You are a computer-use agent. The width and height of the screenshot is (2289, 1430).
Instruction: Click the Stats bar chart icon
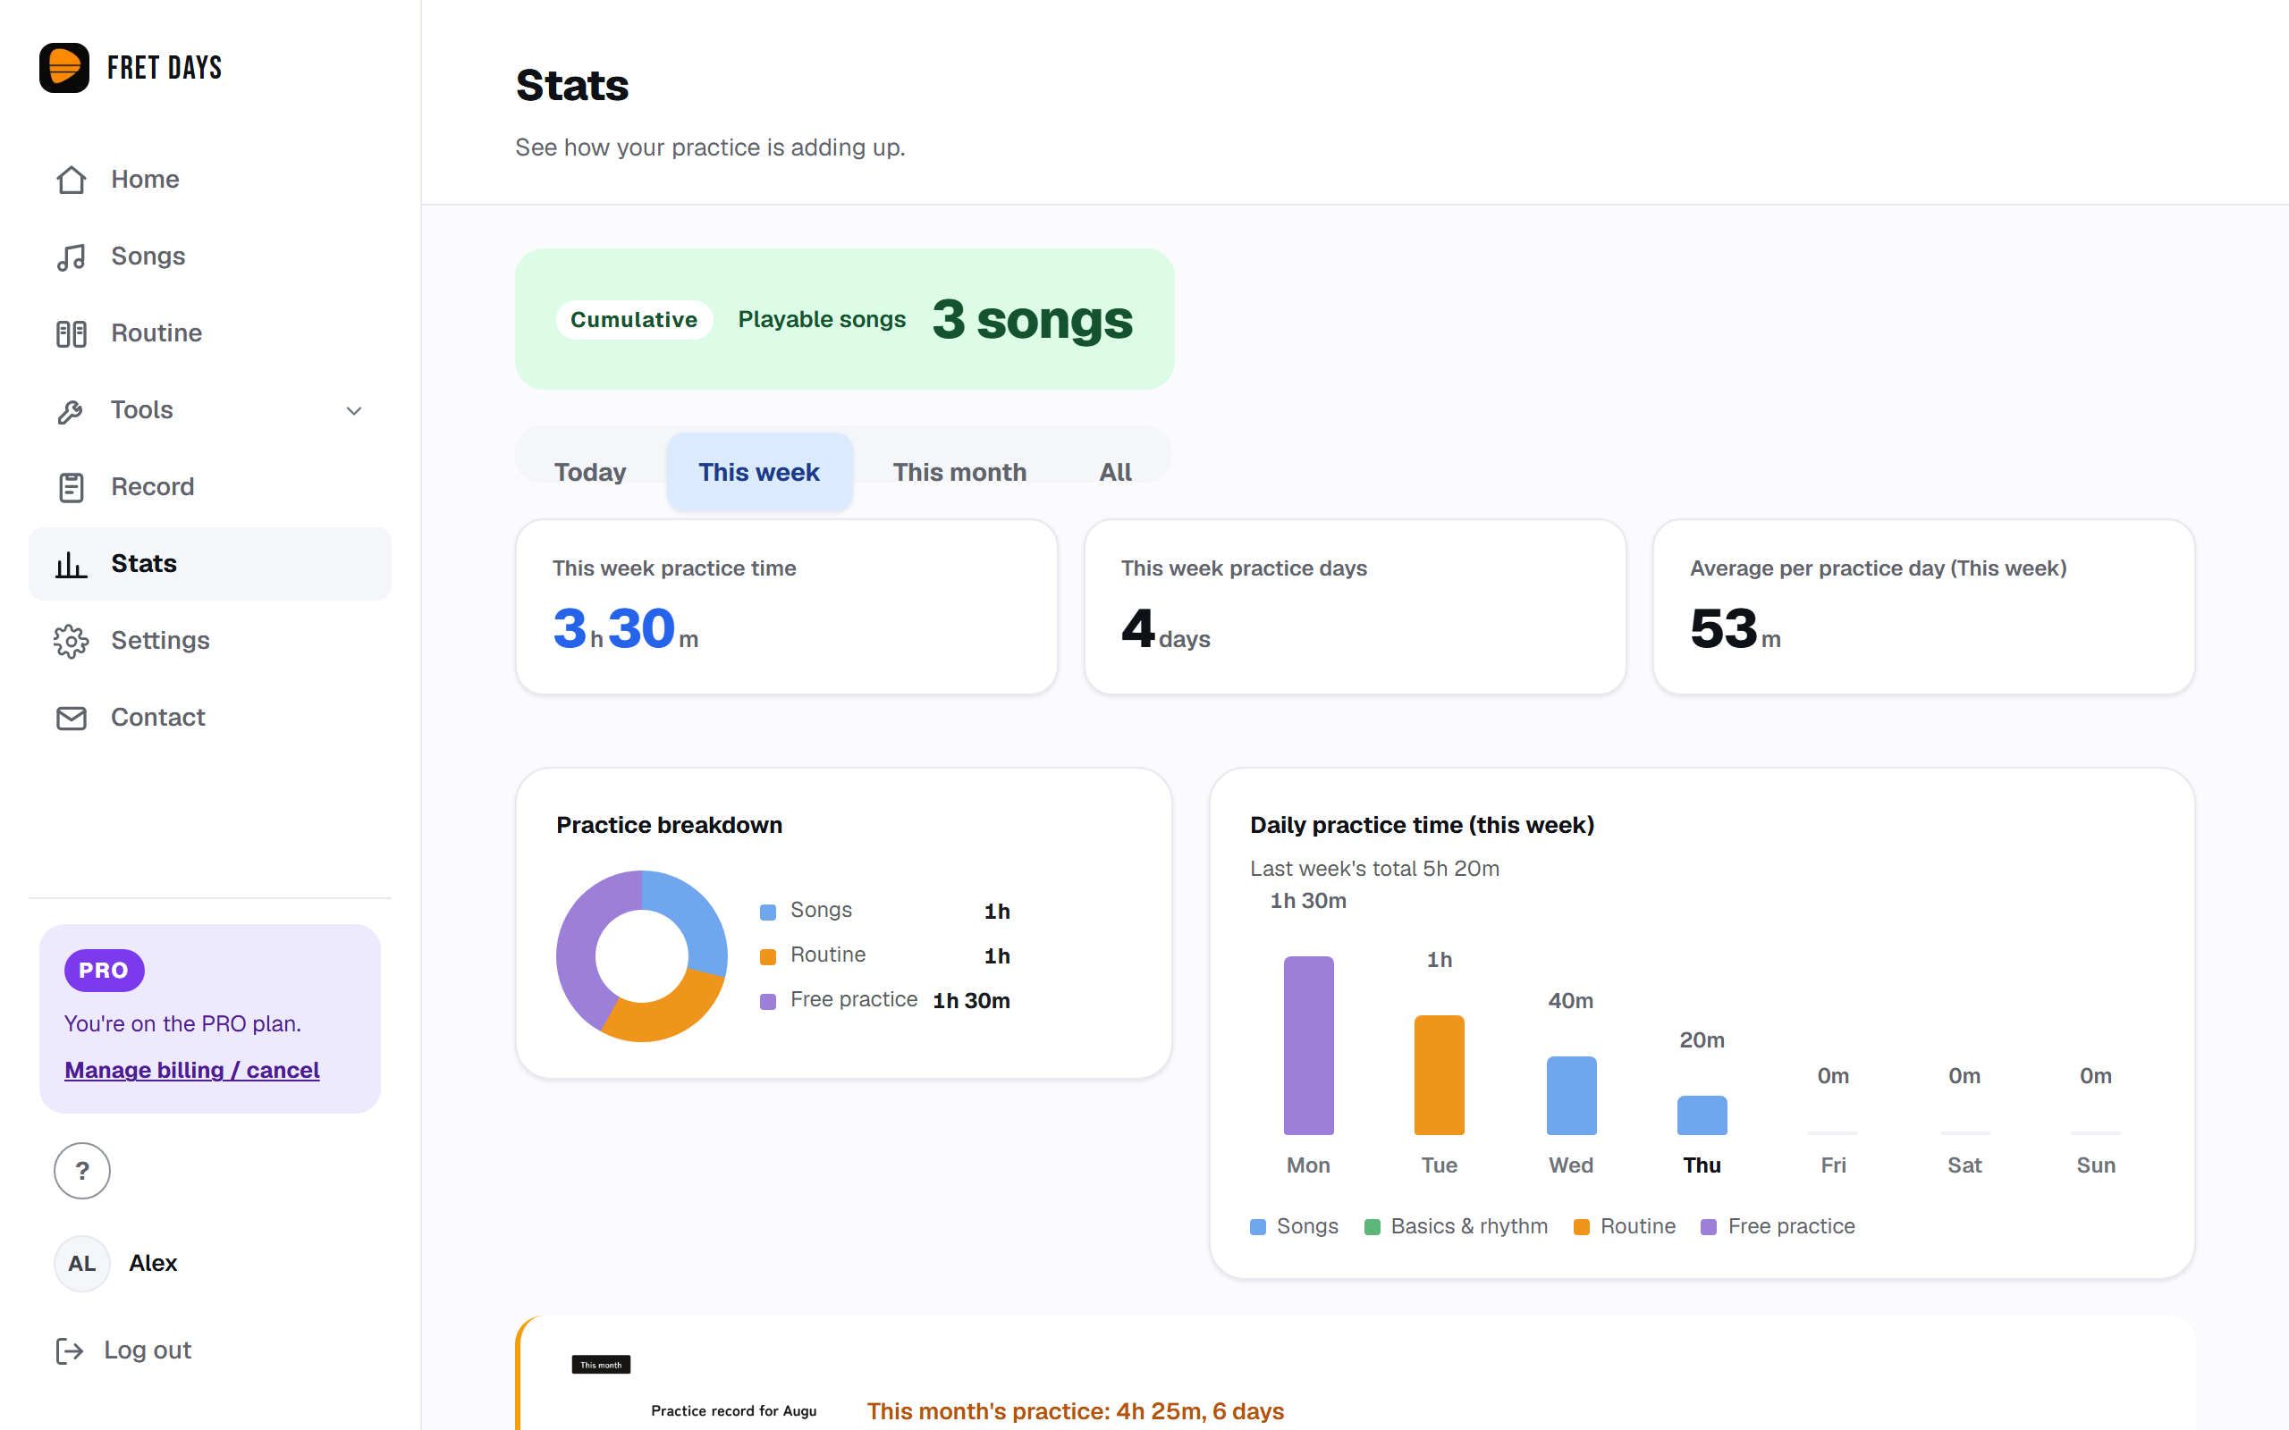tap(71, 564)
